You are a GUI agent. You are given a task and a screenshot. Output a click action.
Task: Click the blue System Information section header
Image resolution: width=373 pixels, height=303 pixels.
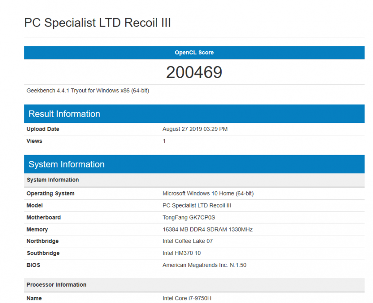pyautogui.click(x=66, y=164)
